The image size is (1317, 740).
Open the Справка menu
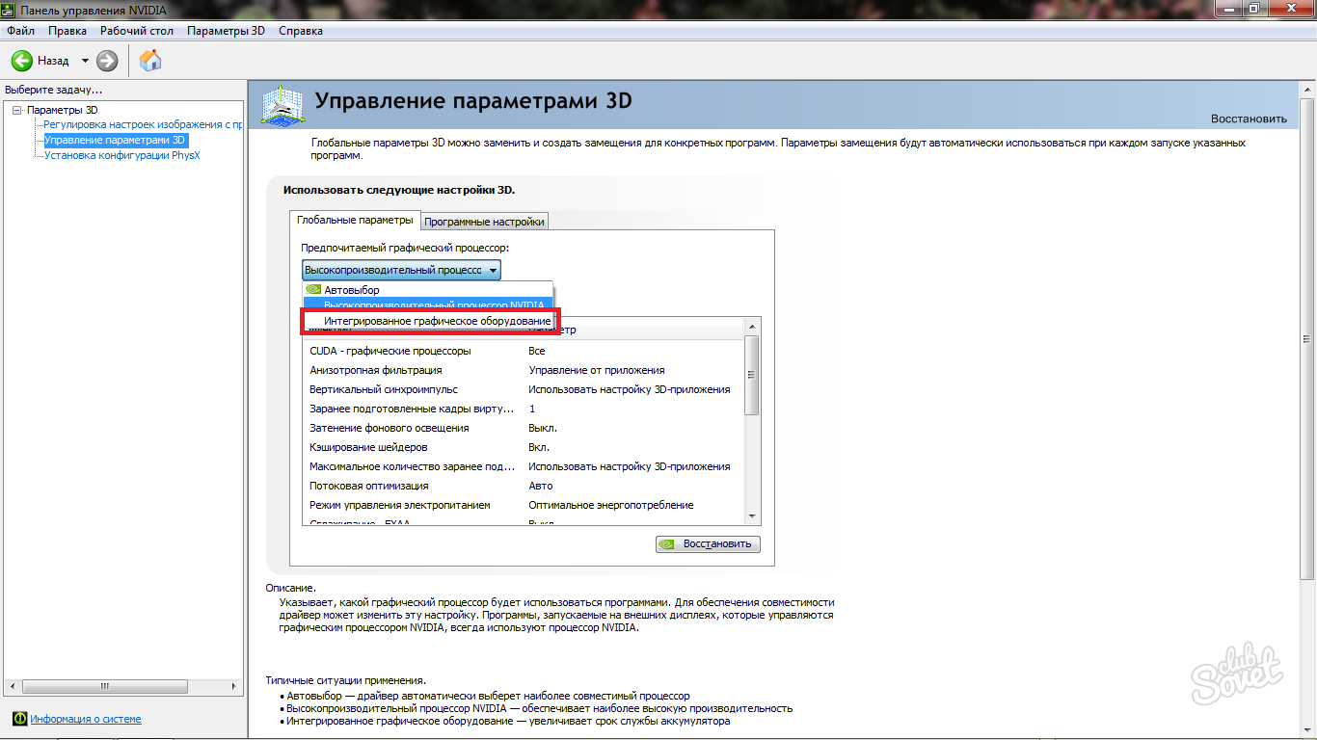pos(301,31)
